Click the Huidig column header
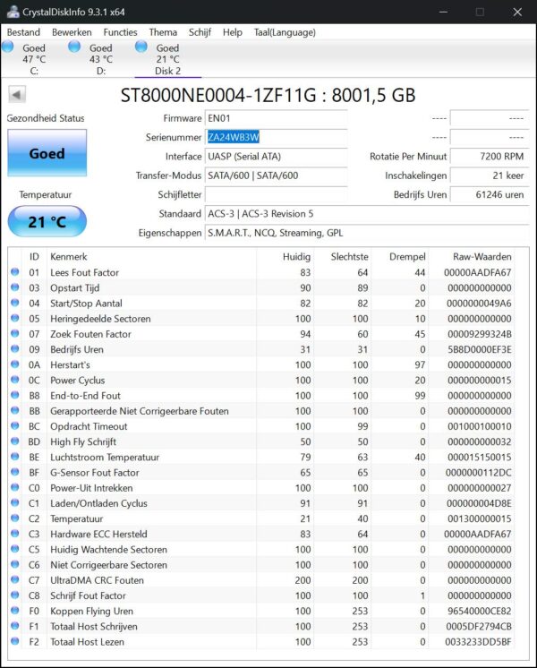The width and height of the screenshot is (537, 668). (296, 256)
